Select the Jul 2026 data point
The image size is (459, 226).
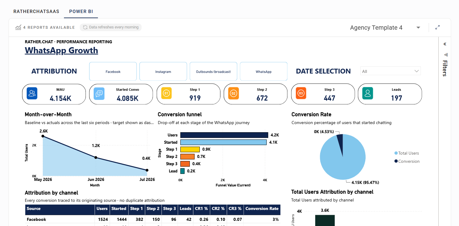click(x=147, y=170)
